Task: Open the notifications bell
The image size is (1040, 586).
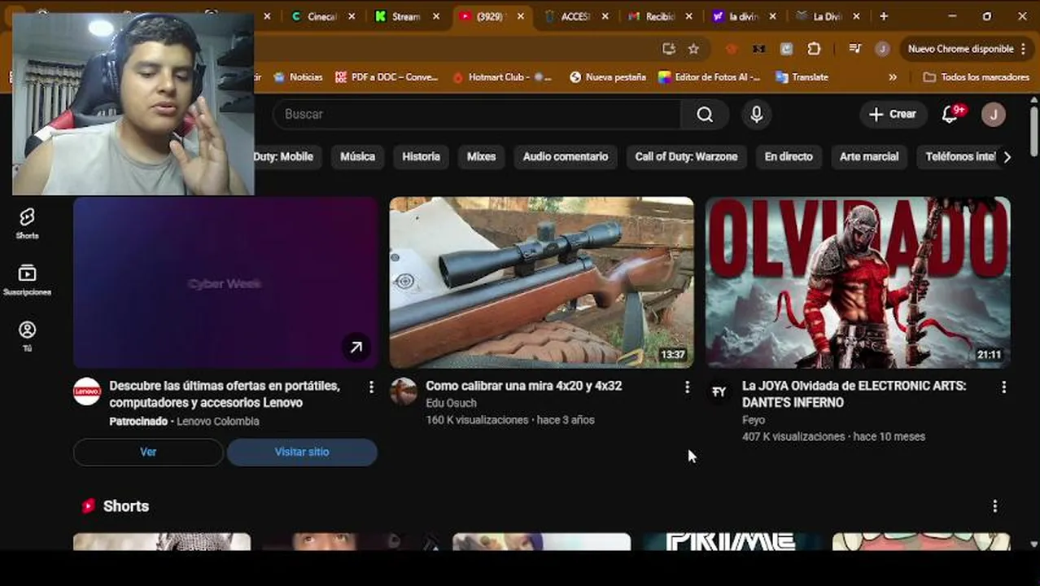Action: click(950, 115)
